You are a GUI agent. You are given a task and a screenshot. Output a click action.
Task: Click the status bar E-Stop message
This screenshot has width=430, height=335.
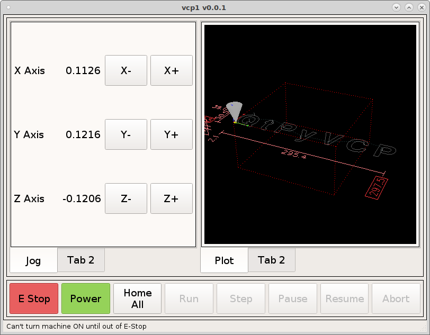coord(76,326)
